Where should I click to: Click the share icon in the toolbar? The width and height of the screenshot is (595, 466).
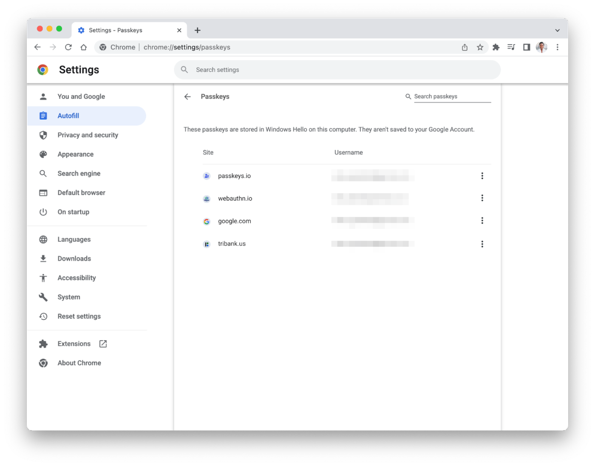coord(464,47)
